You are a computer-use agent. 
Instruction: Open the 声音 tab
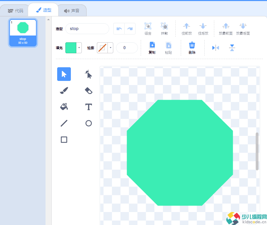[72, 11]
